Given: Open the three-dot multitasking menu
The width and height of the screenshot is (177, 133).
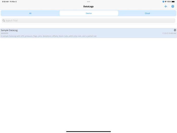Looking at the screenshot, I should 88,2.
